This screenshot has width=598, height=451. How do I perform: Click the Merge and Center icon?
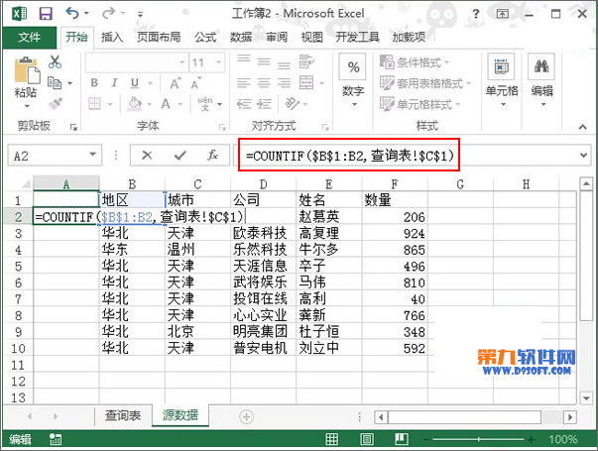tap(306, 82)
